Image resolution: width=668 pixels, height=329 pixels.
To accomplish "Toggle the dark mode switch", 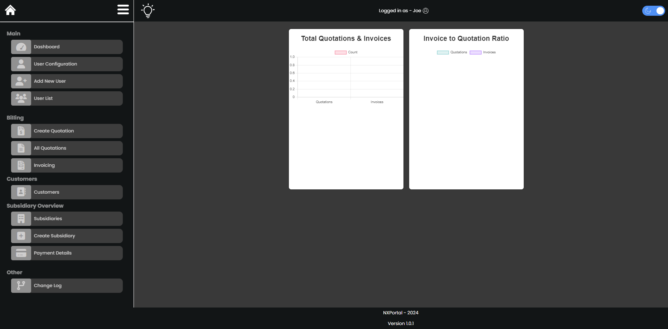I will [x=653, y=11].
